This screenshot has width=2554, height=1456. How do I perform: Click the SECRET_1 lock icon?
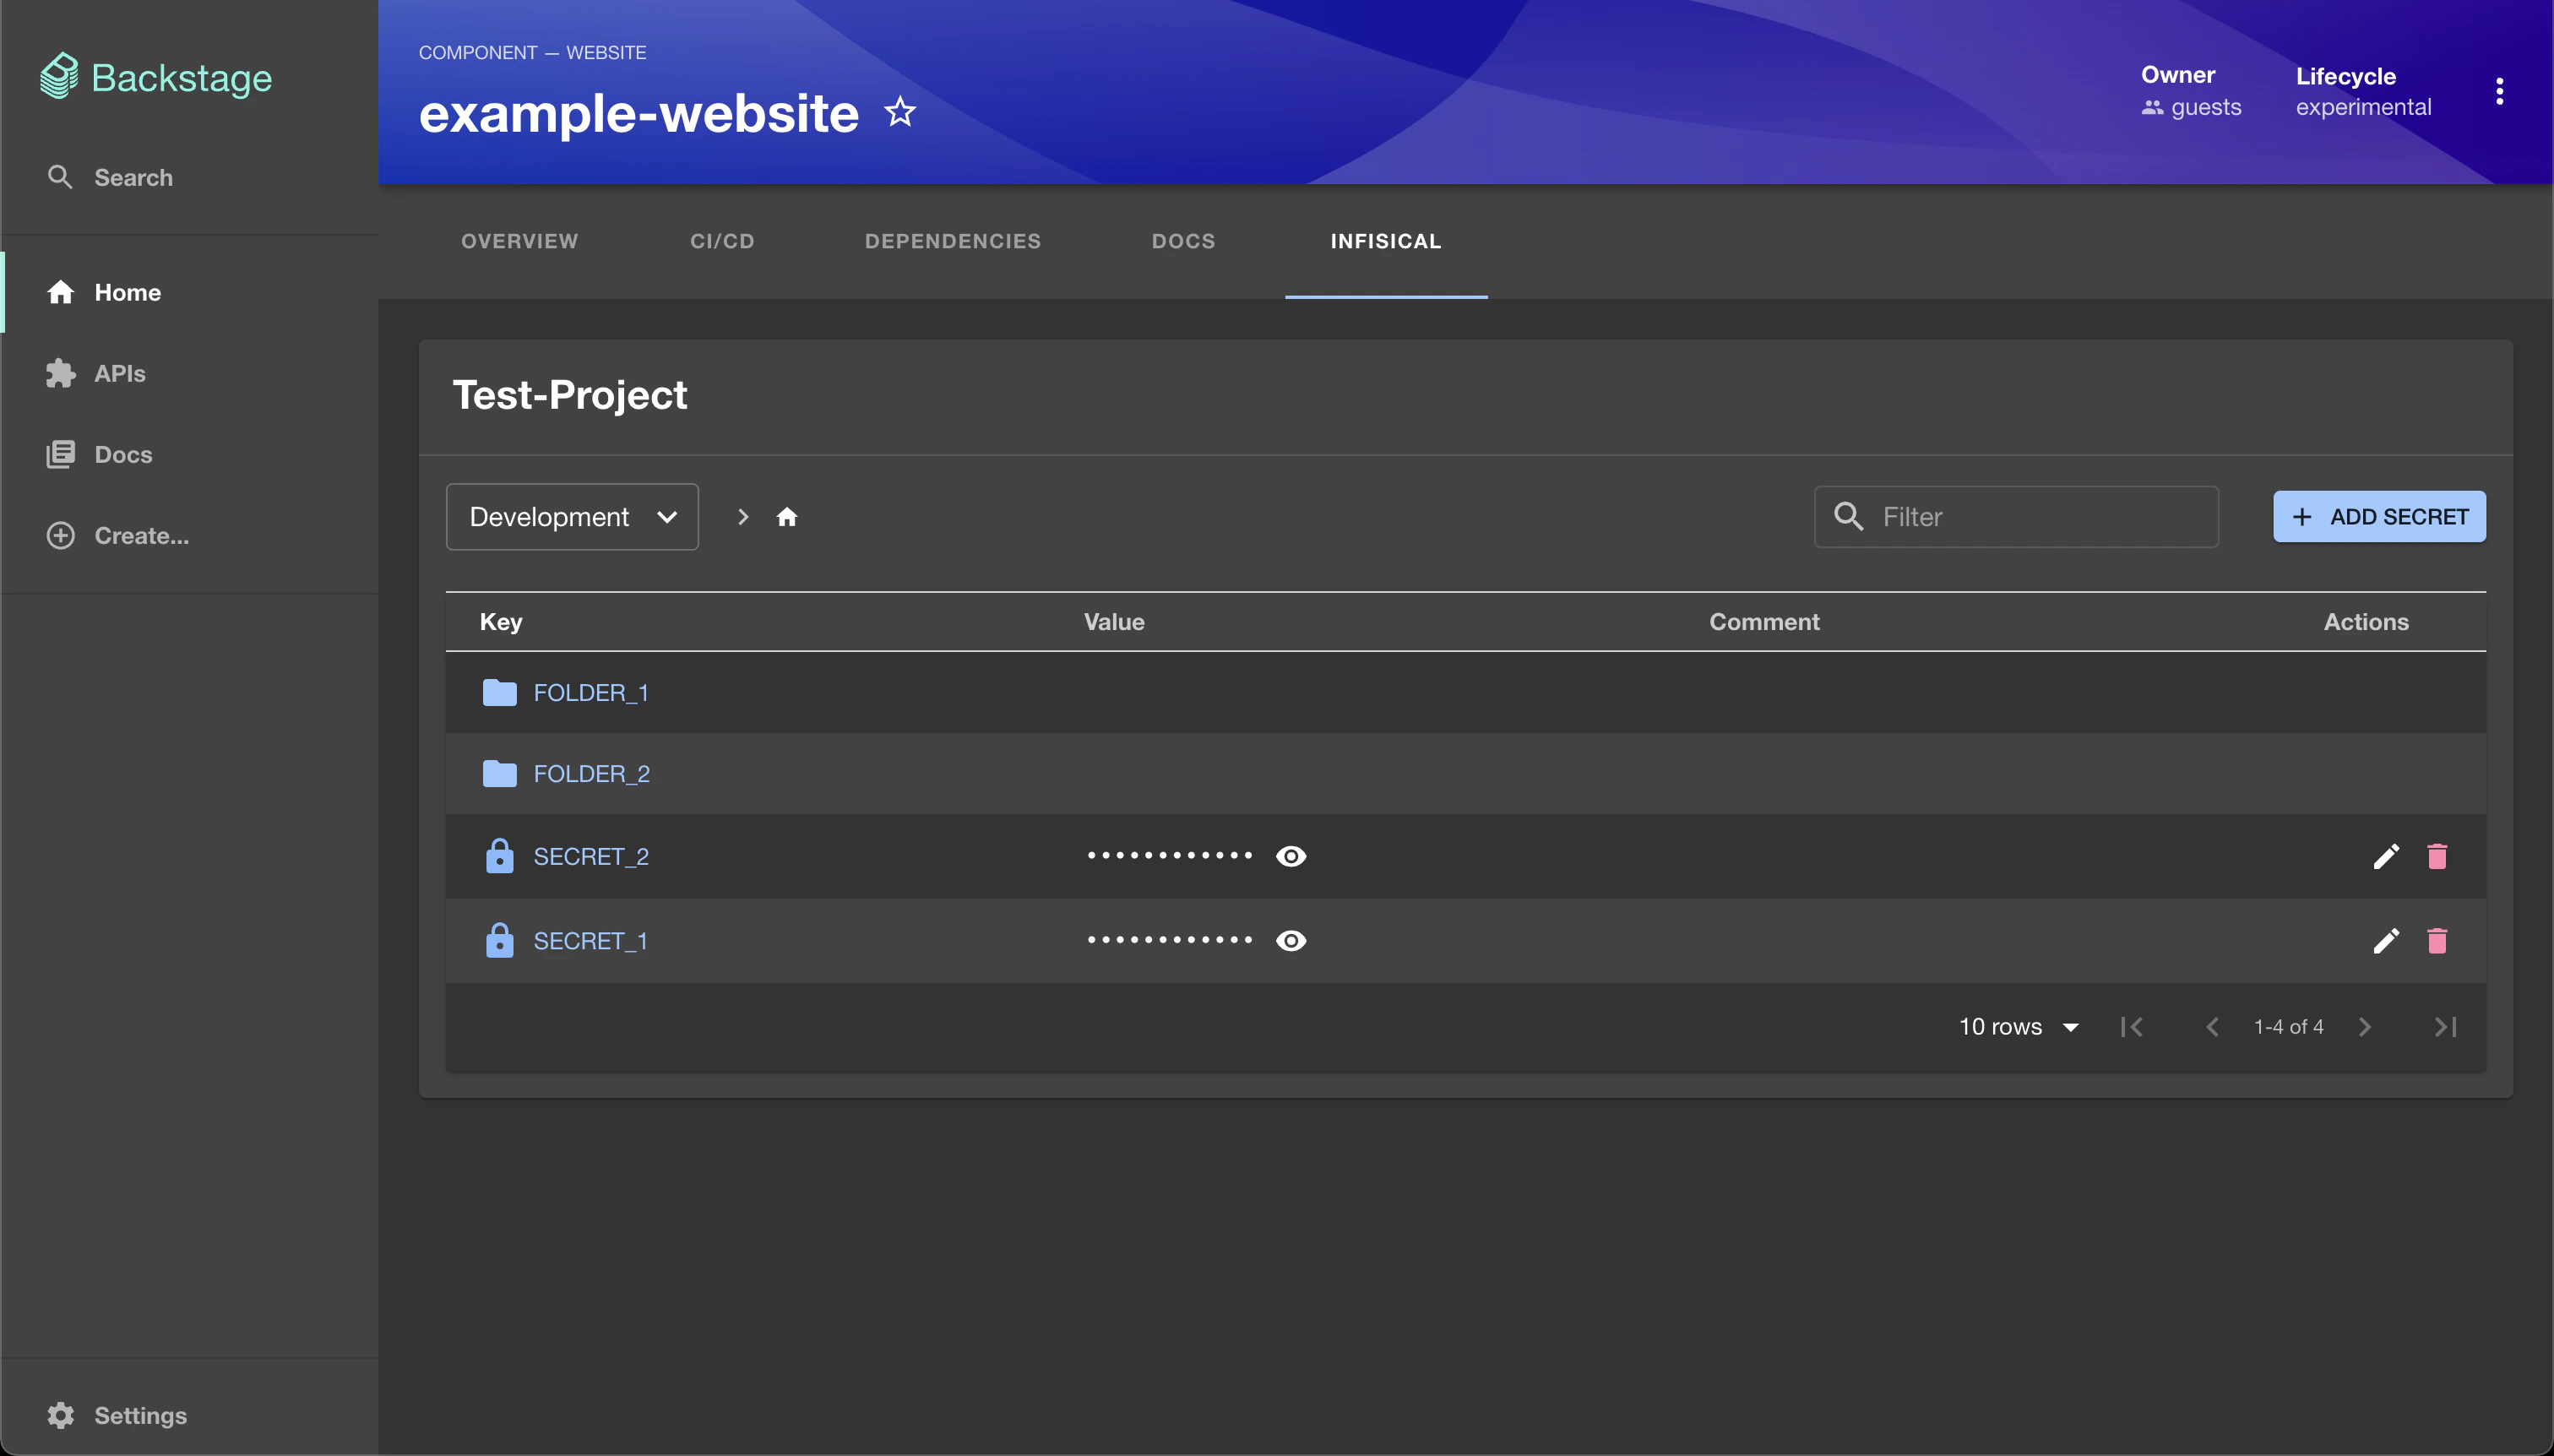499,940
